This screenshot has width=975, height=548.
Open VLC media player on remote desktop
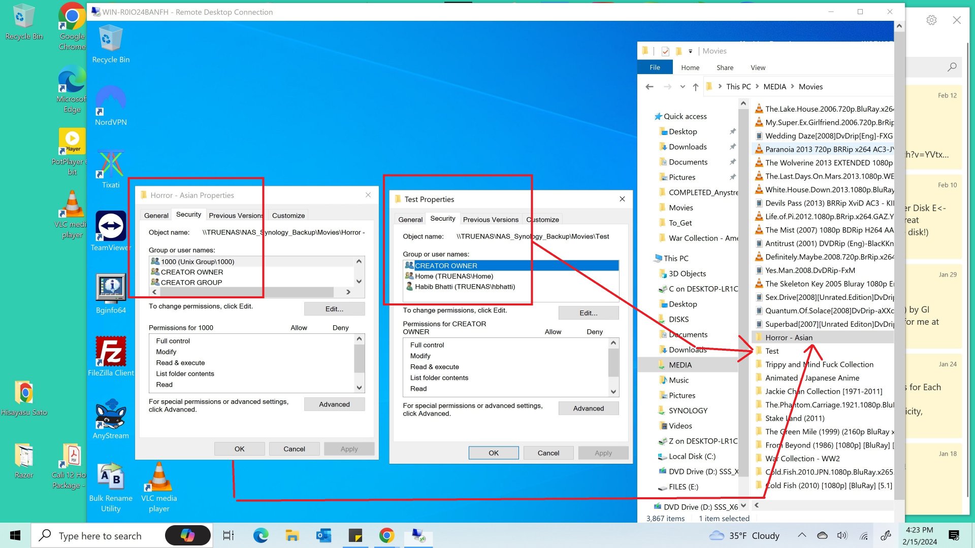pos(159,487)
